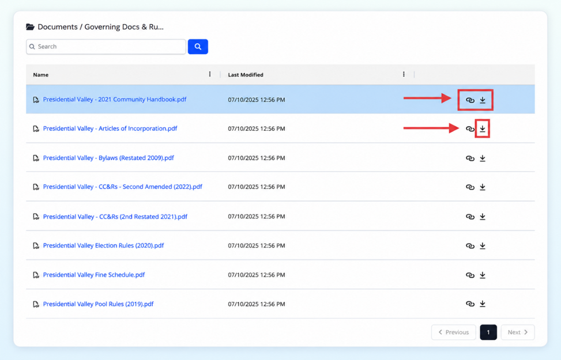Copy link for Pool Rules (2019).pdf
Viewport: 561px width, 360px height.
(x=470, y=304)
